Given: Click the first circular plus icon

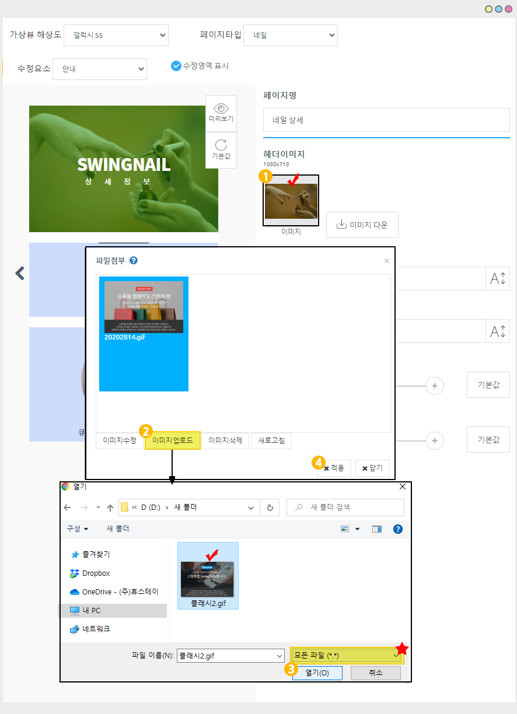Looking at the screenshot, I should click(434, 386).
